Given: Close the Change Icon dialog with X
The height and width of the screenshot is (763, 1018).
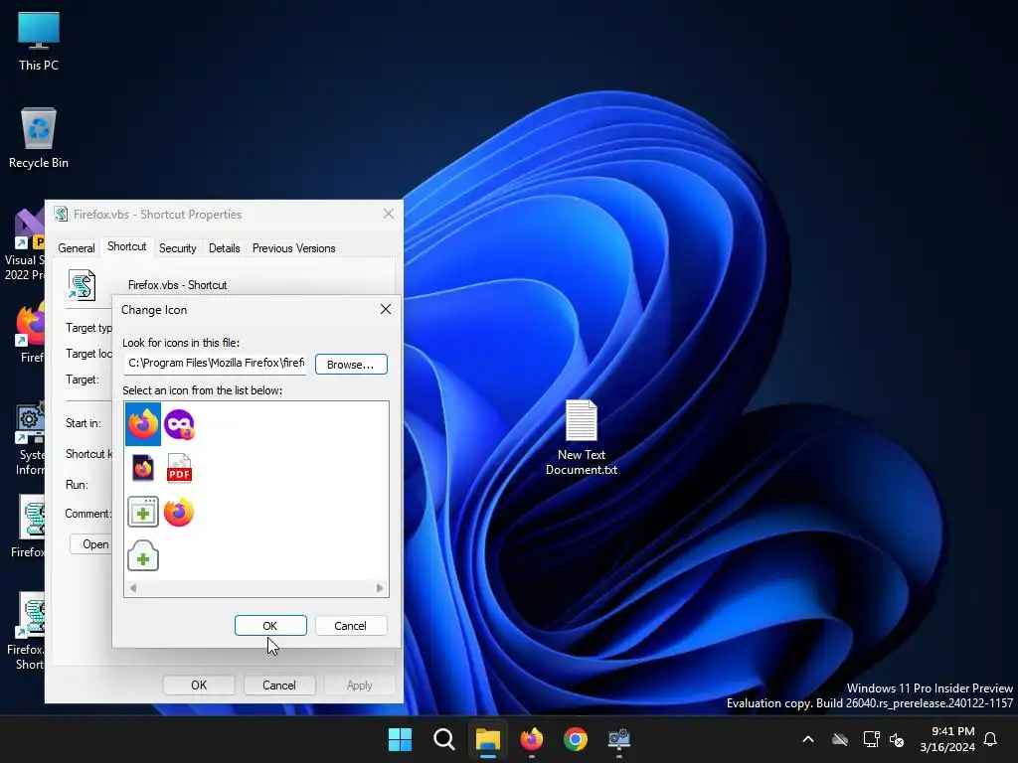Looking at the screenshot, I should (x=386, y=310).
